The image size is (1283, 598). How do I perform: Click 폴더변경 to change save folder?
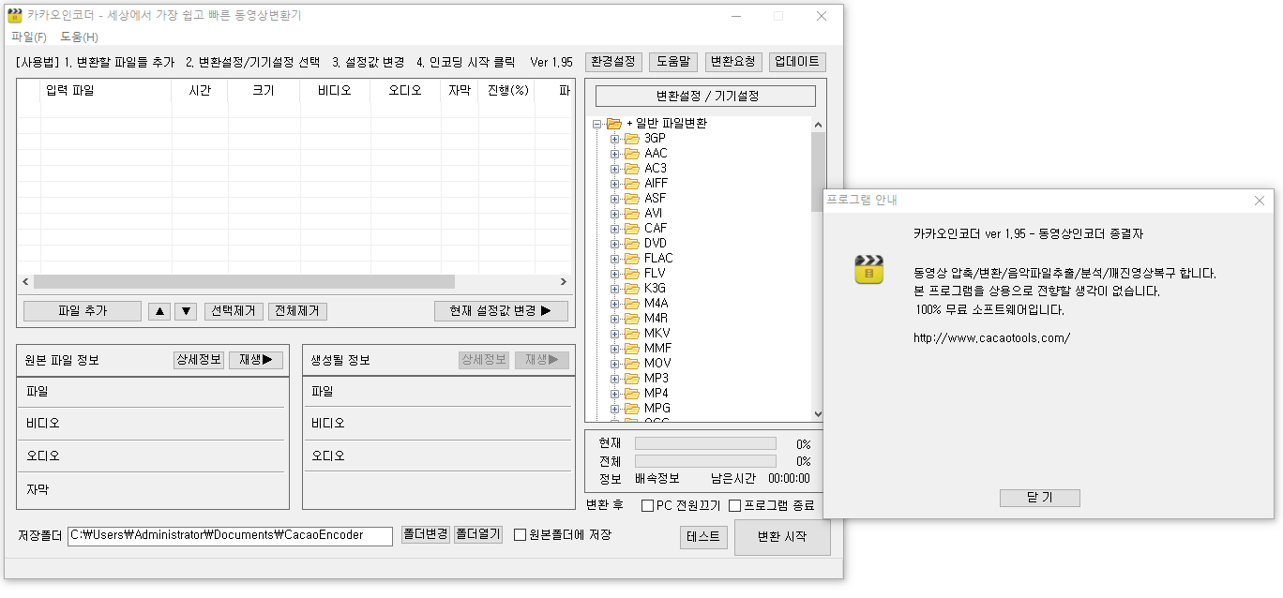click(426, 534)
